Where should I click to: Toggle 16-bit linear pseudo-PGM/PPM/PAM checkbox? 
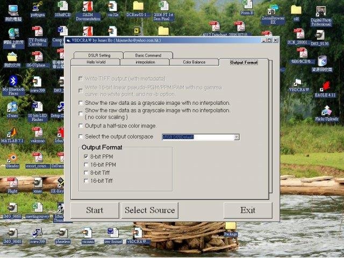tap(81, 91)
